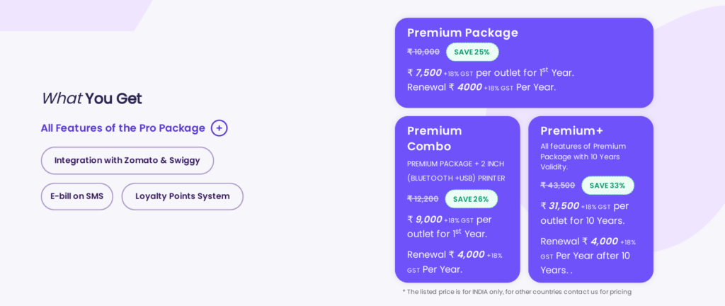725x306 pixels.
Task: Click the 'E-bill on SMS' pill
Action: tap(76, 196)
